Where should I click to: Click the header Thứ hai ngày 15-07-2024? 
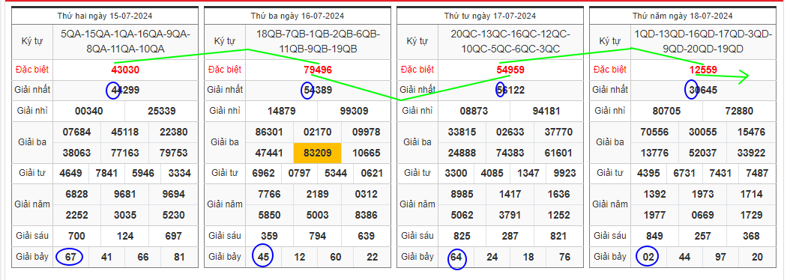pyautogui.click(x=104, y=16)
